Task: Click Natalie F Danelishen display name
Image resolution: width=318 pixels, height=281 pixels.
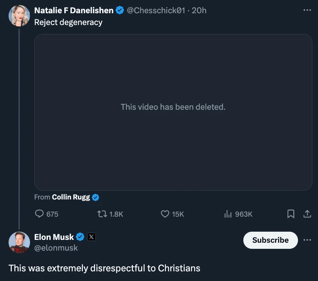Action: click(x=74, y=10)
